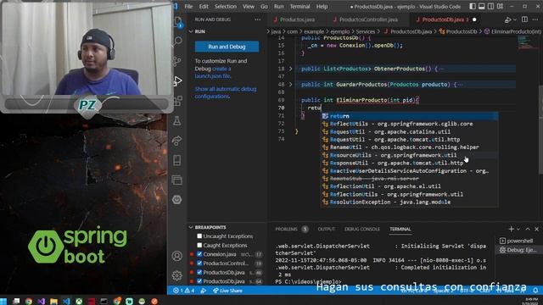Open errors and warnings status indicator

tap(183, 291)
